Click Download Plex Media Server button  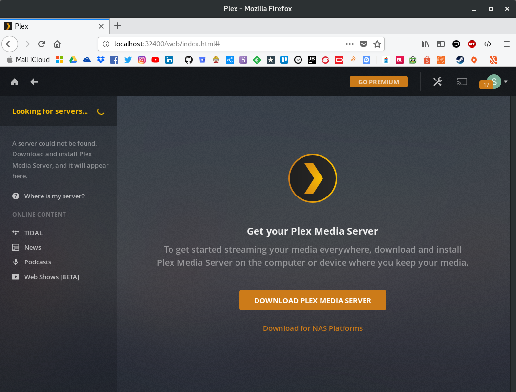tap(313, 300)
